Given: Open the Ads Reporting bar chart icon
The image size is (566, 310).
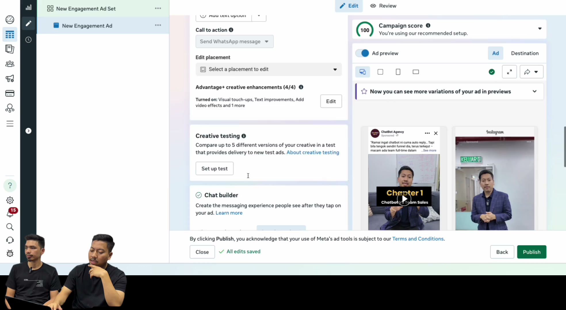Looking at the screenshot, I should [28, 7].
